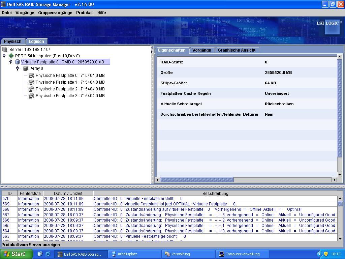Click properties pane scroll left arrow
Viewport: 345px width, 259px height.
pyautogui.click(x=157, y=180)
